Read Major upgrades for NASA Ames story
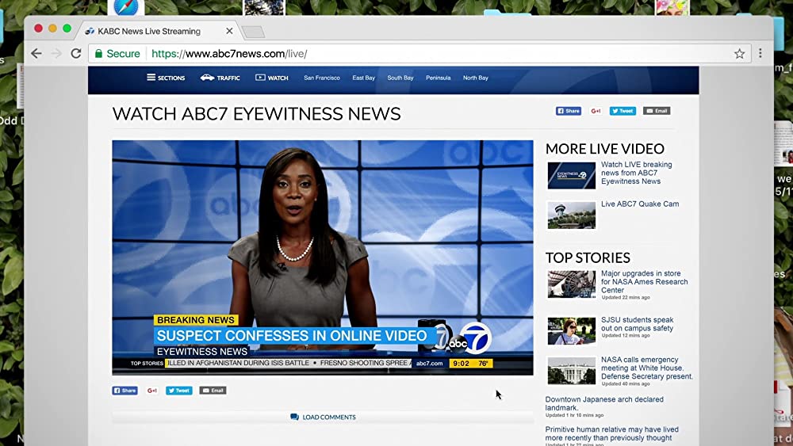 [x=644, y=282]
